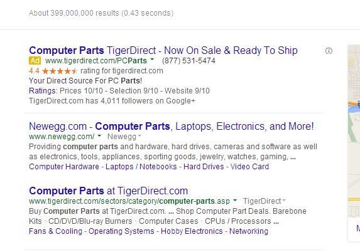
Task: Click the Ratings link in the ad
Action: [x=43, y=91]
